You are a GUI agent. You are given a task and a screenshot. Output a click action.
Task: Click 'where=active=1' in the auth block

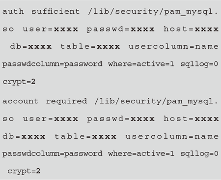pyautogui.click(x=141, y=64)
